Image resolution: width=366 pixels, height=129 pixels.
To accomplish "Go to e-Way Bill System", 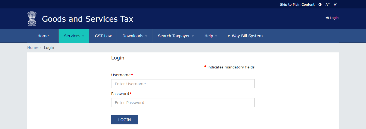I will tap(245, 36).
